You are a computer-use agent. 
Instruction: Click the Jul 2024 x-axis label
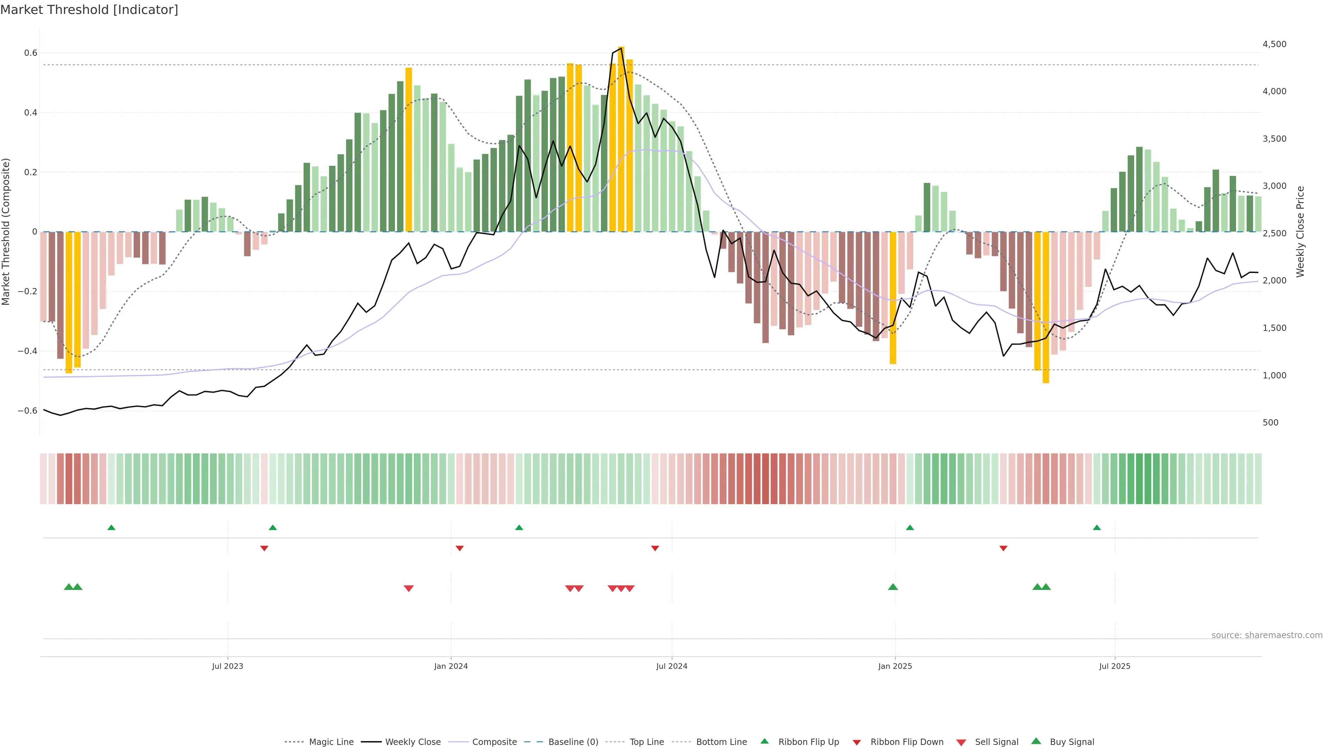[x=671, y=666]
